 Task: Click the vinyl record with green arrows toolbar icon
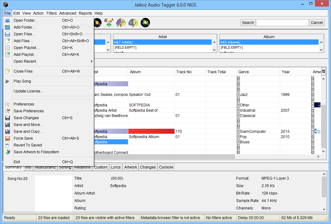tap(145, 22)
